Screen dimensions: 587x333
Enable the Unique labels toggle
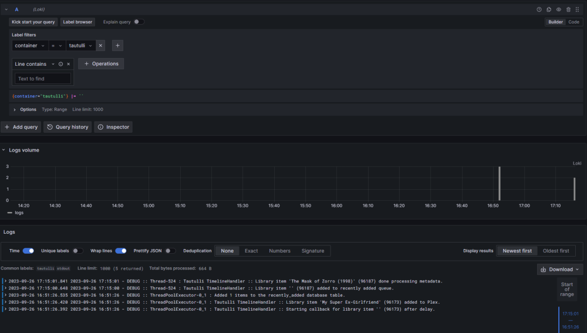(x=77, y=251)
